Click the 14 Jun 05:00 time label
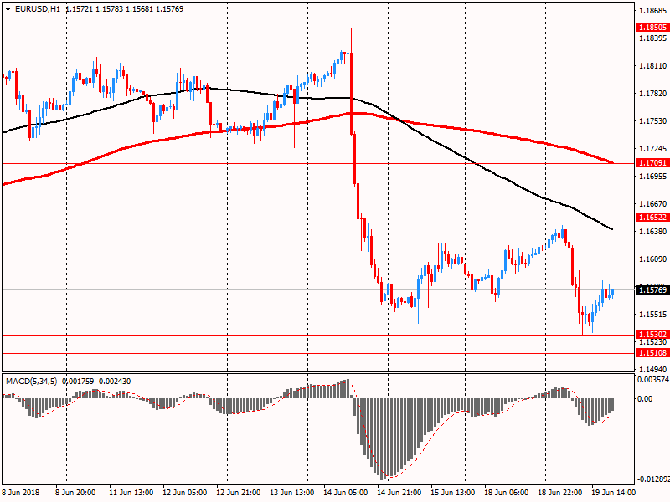 [x=345, y=492]
